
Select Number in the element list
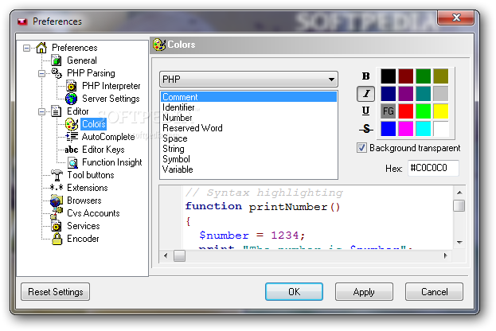tap(248, 118)
